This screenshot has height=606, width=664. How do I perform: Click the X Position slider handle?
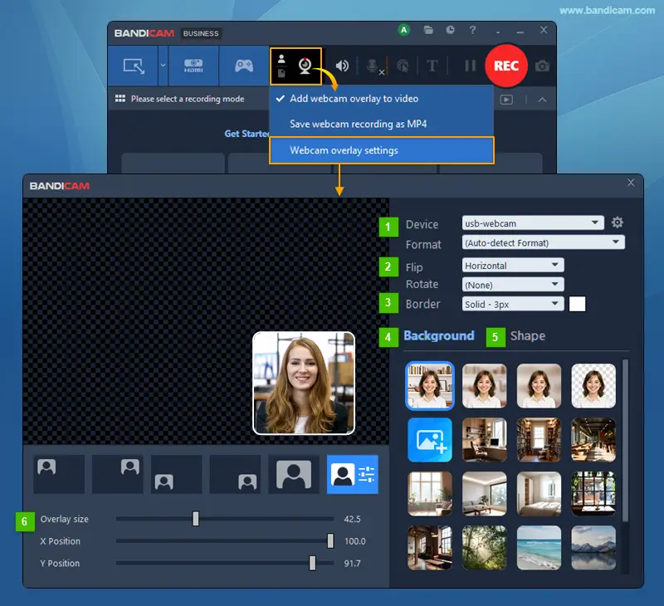pyautogui.click(x=330, y=540)
